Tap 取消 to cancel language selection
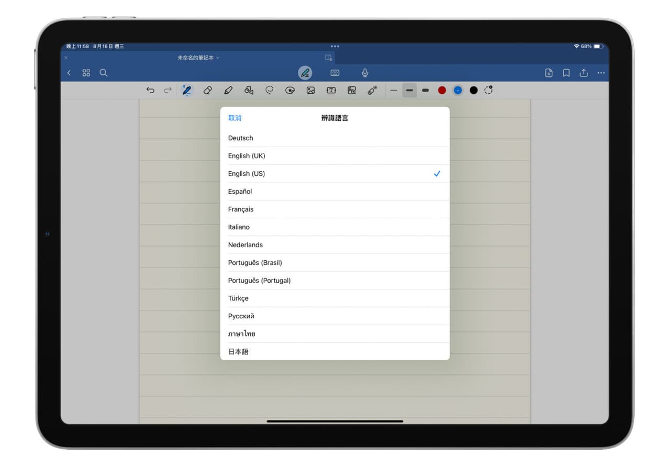Viewport: 670px width, 467px height. [234, 118]
